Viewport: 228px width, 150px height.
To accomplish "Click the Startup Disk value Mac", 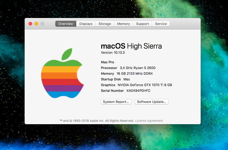I will tap(127, 79).
